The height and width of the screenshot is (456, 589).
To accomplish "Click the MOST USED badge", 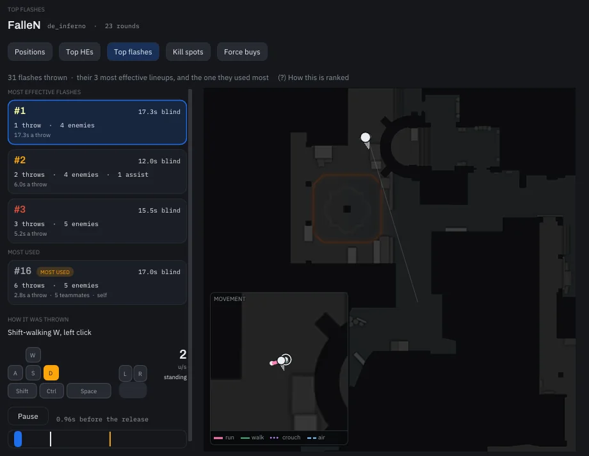I will click(55, 272).
